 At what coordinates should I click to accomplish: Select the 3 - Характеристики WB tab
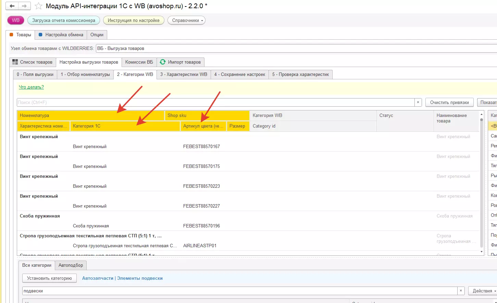pos(184,74)
